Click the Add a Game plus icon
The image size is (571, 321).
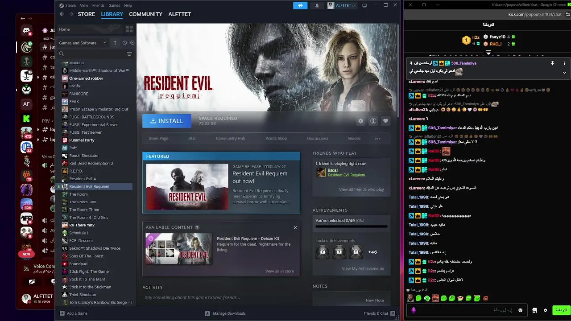62,313
